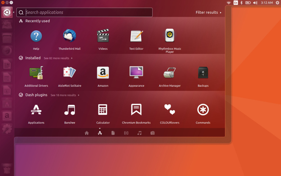This screenshot has height=176, width=281.
Task: Launch Thunderbird Mail
Action: 69,36
